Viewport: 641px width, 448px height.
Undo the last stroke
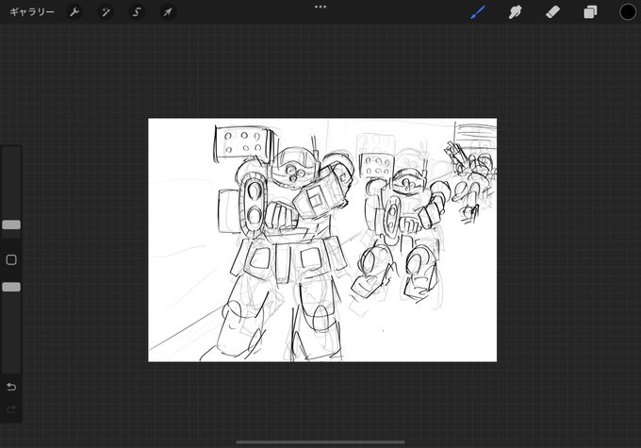click(11, 387)
